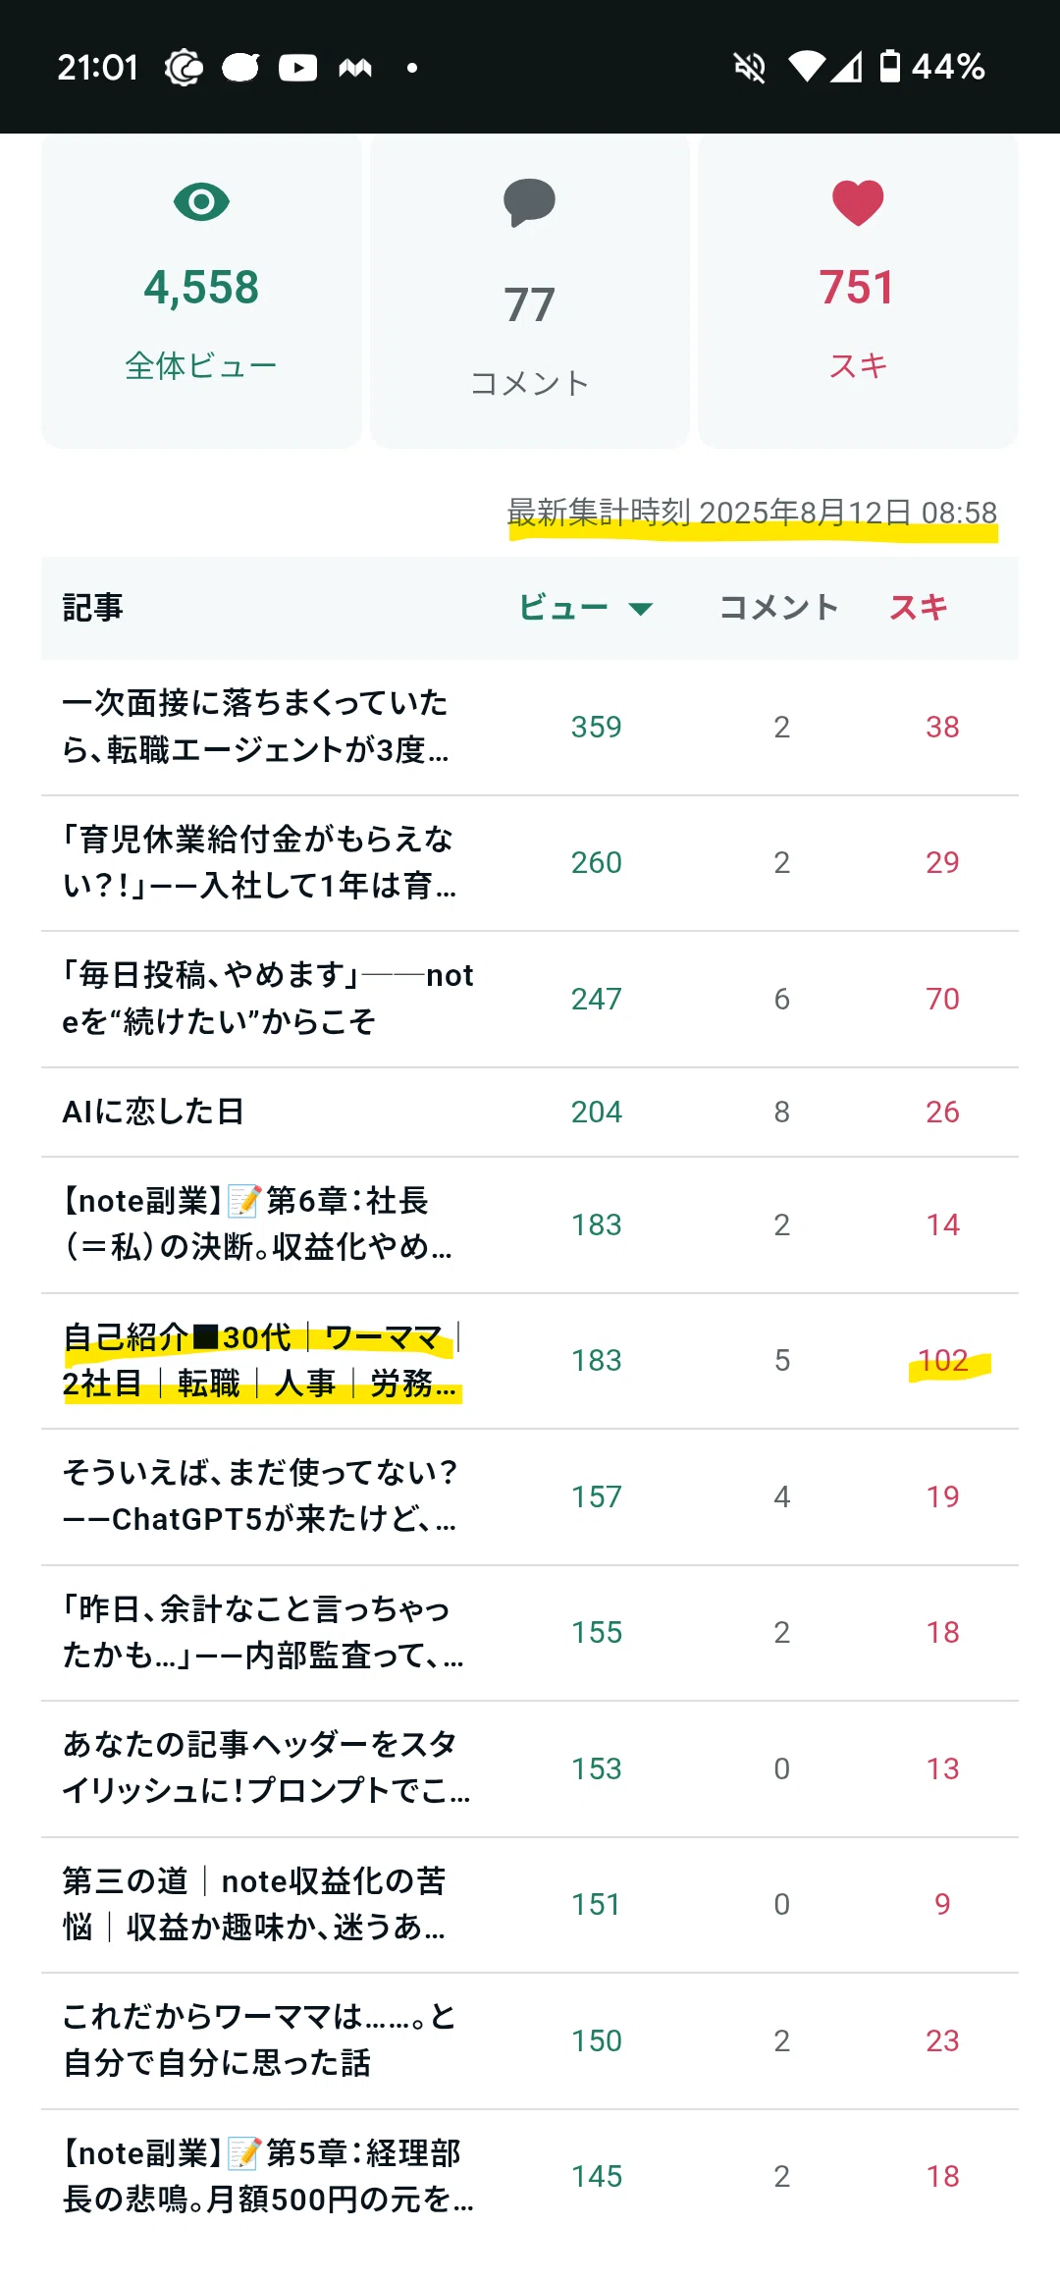Viewport: 1060px width, 2283px height.
Task: Tap the speech bubble comment icon
Action: pyautogui.click(x=529, y=202)
